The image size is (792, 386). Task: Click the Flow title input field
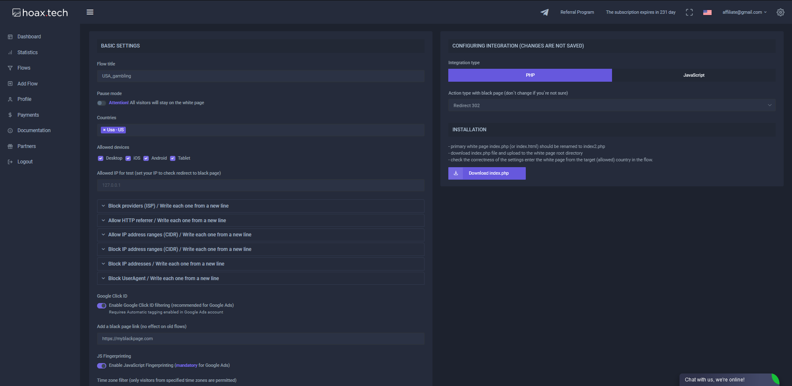coord(260,76)
